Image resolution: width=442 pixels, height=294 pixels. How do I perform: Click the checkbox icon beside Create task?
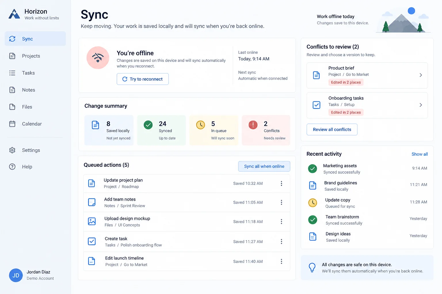click(x=92, y=241)
